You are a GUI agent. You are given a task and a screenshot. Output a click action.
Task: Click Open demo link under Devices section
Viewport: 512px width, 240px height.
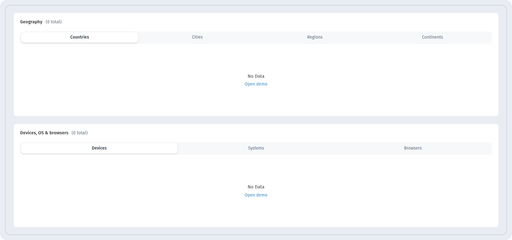click(x=256, y=195)
